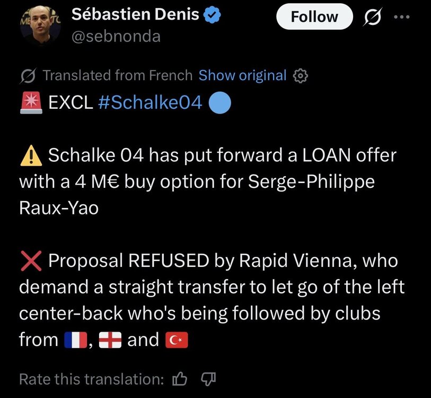Click the red cross mark emoji
Viewport: 431px width, 398px height.
point(31,261)
